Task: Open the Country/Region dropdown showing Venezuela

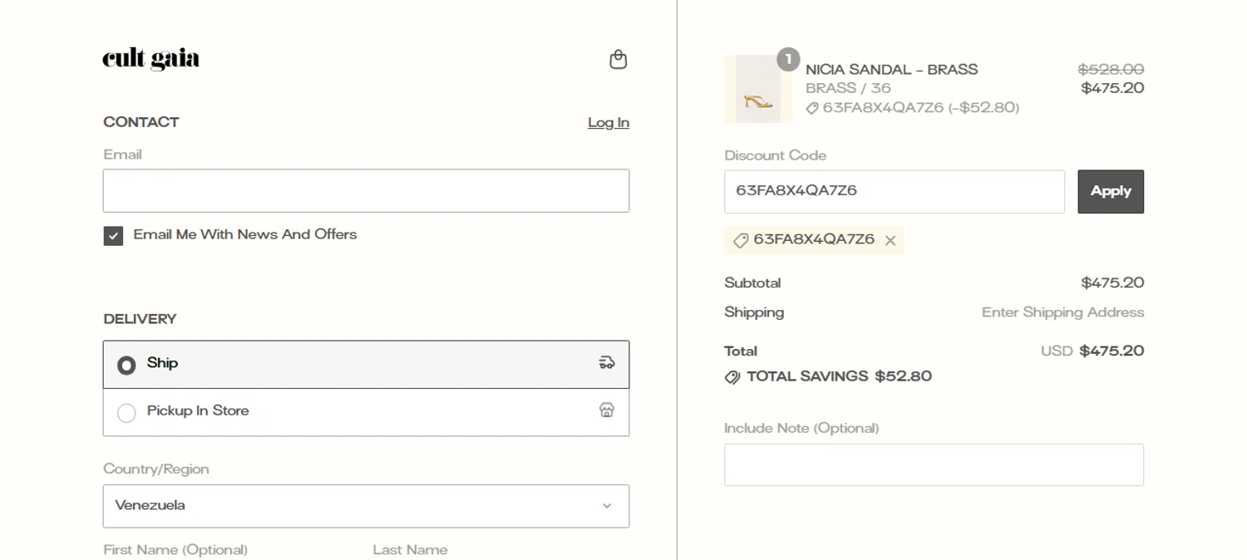Action: [x=366, y=506]
